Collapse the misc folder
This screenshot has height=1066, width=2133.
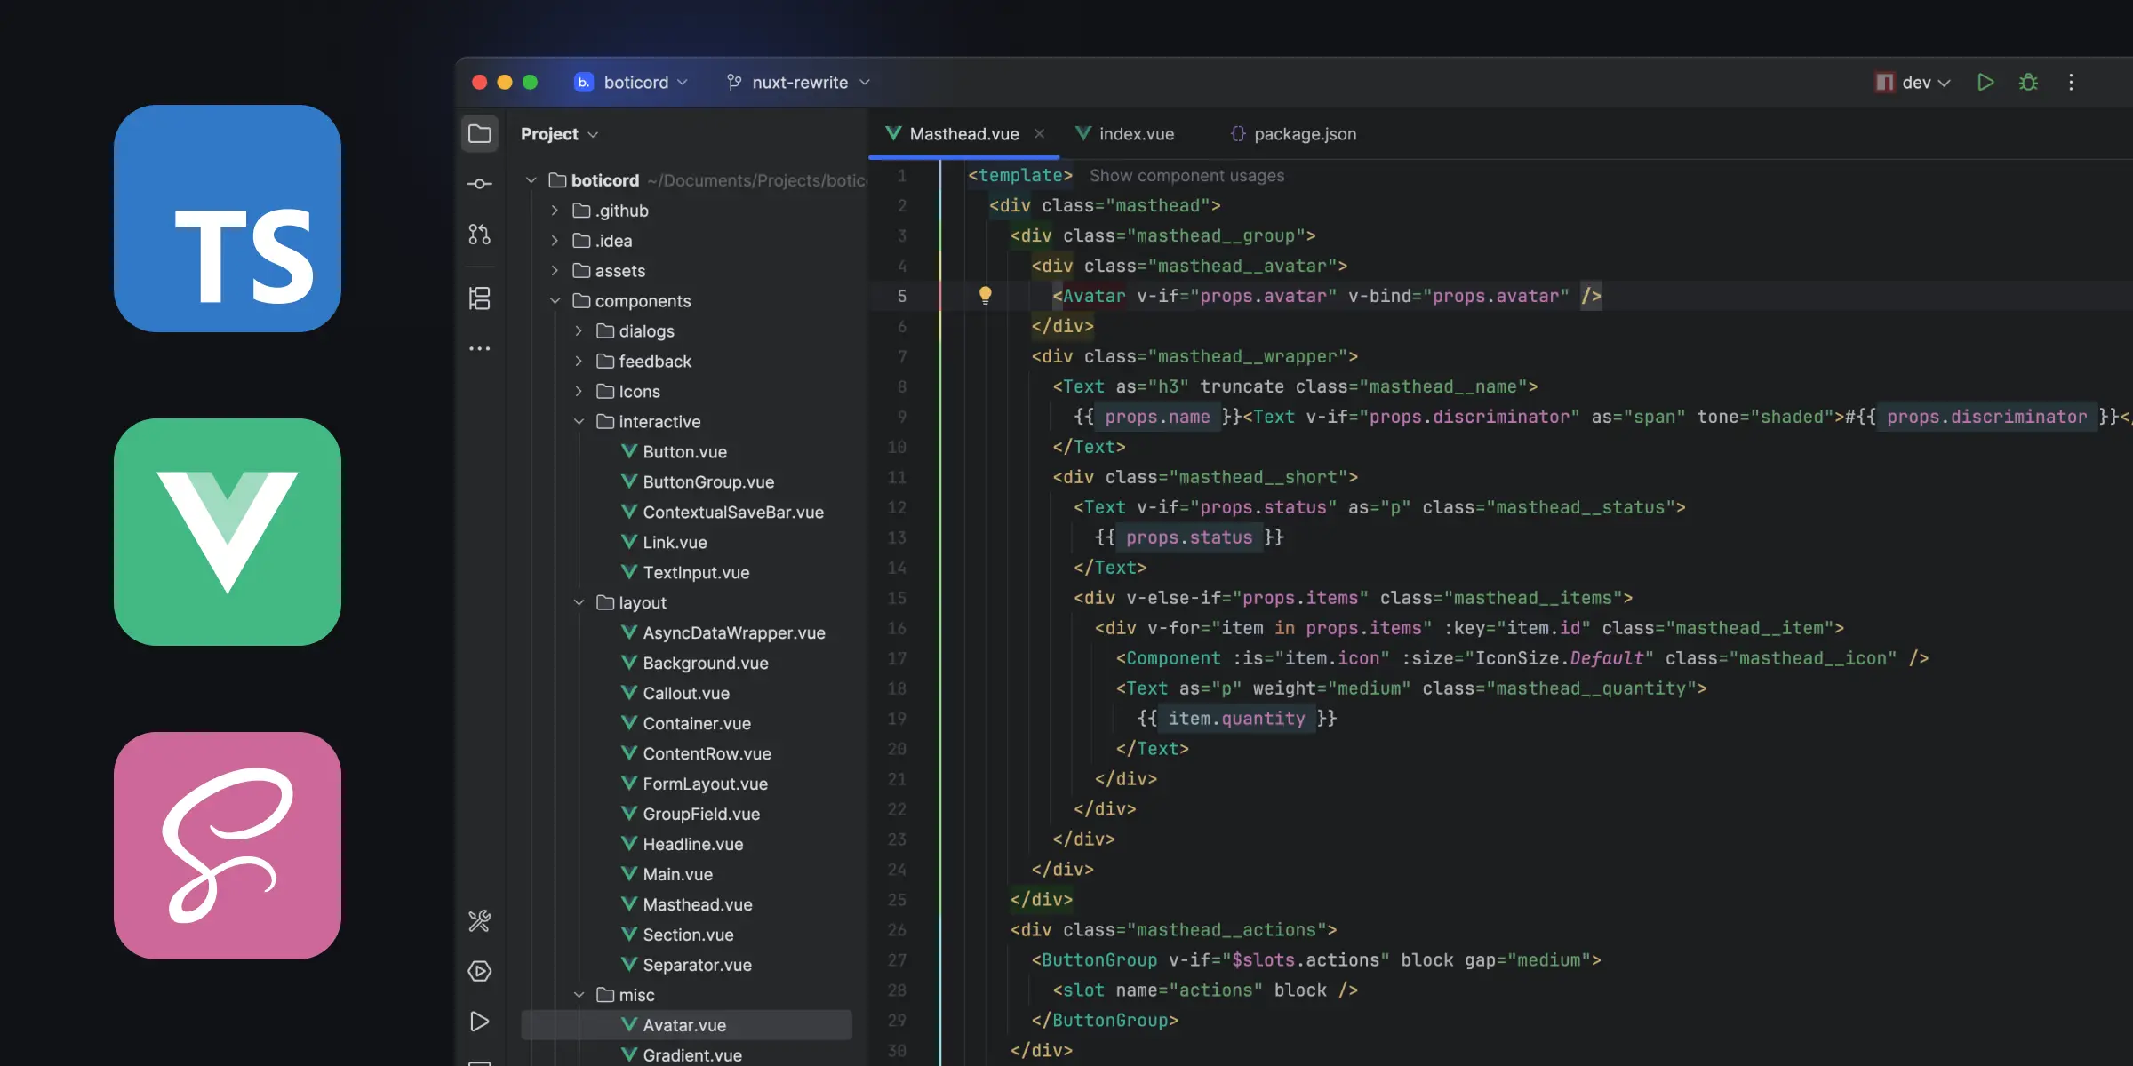tap(579, 995)
